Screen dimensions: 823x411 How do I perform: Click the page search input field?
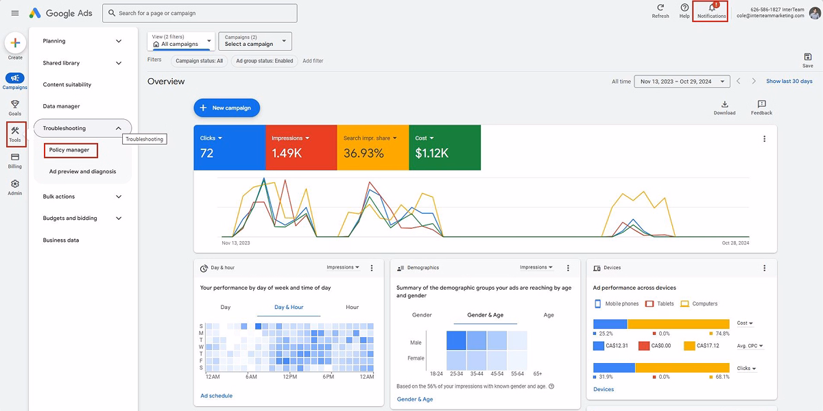199,12
